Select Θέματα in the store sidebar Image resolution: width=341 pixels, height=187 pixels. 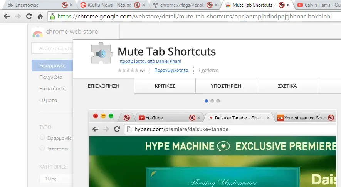pyautogui.click(x=48, y=100)
